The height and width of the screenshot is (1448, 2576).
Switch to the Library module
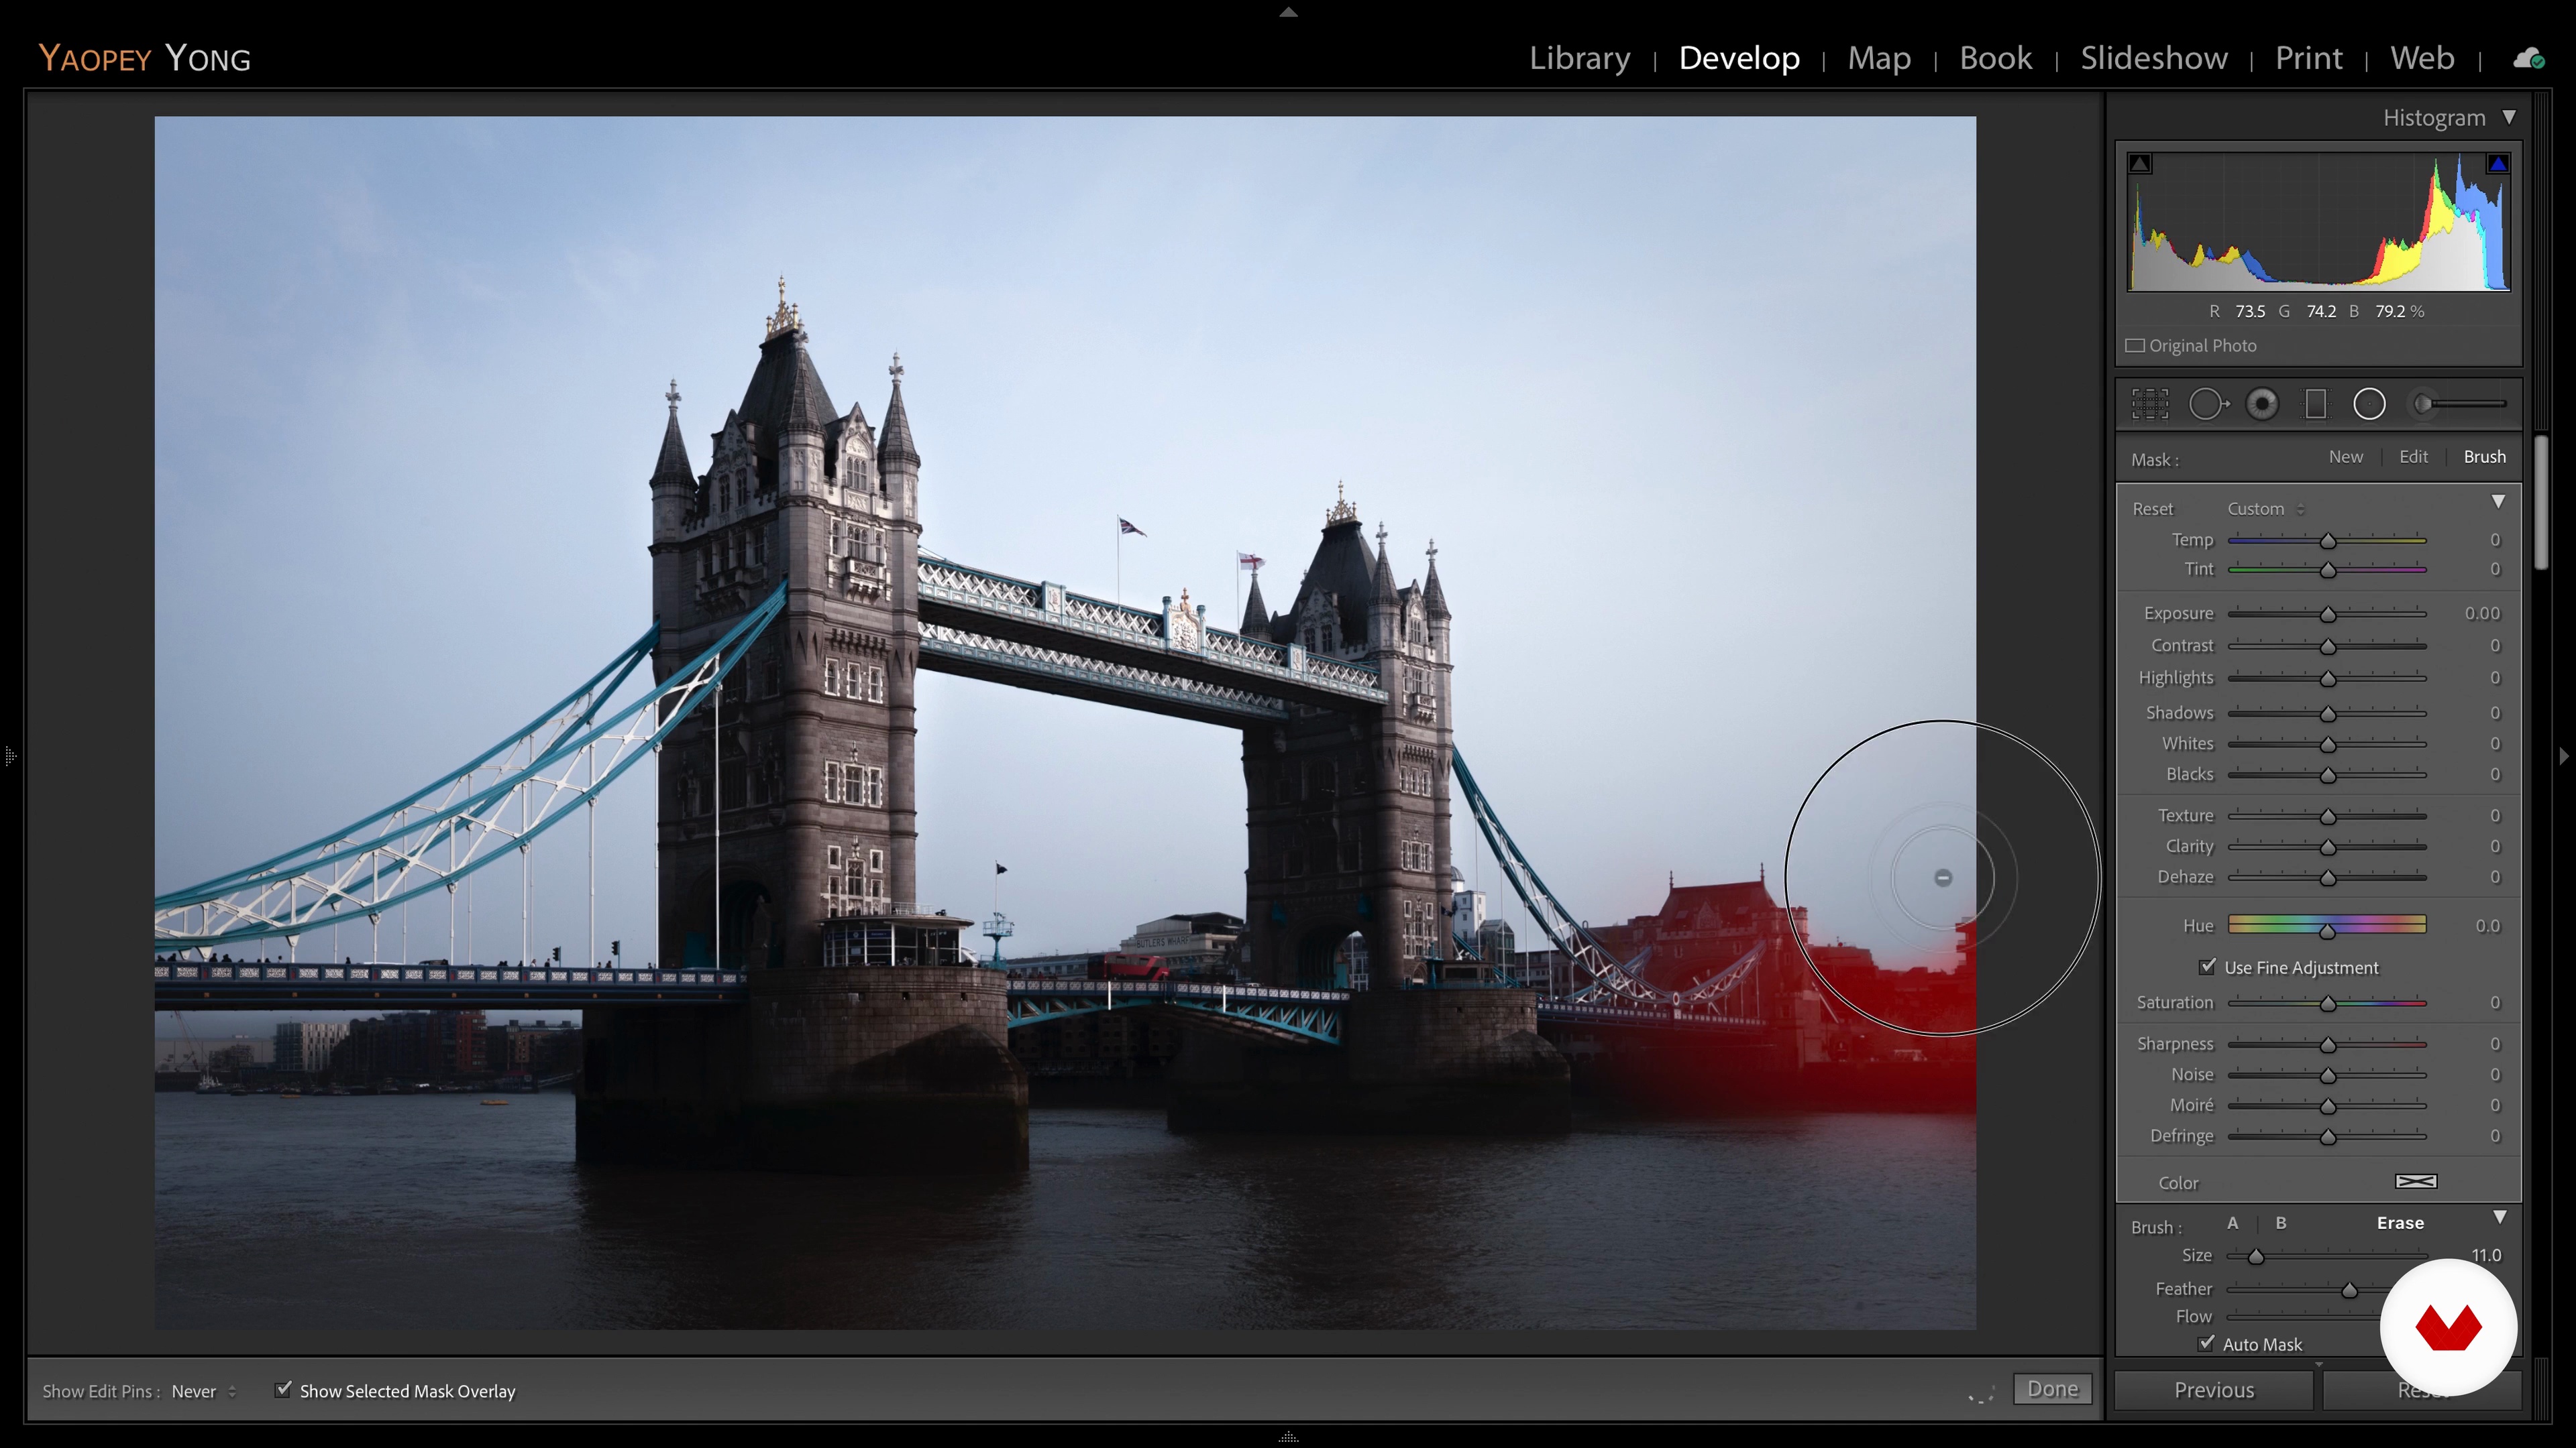click(x=1579, y=58)
